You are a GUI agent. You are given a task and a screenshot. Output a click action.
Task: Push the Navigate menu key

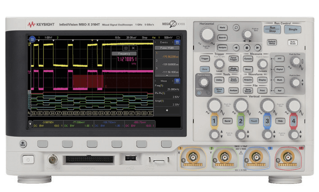[222, 47]
